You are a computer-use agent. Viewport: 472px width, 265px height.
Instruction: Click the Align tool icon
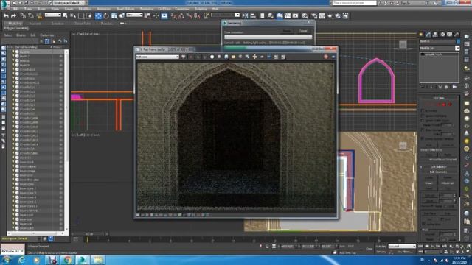click(253, 15)
